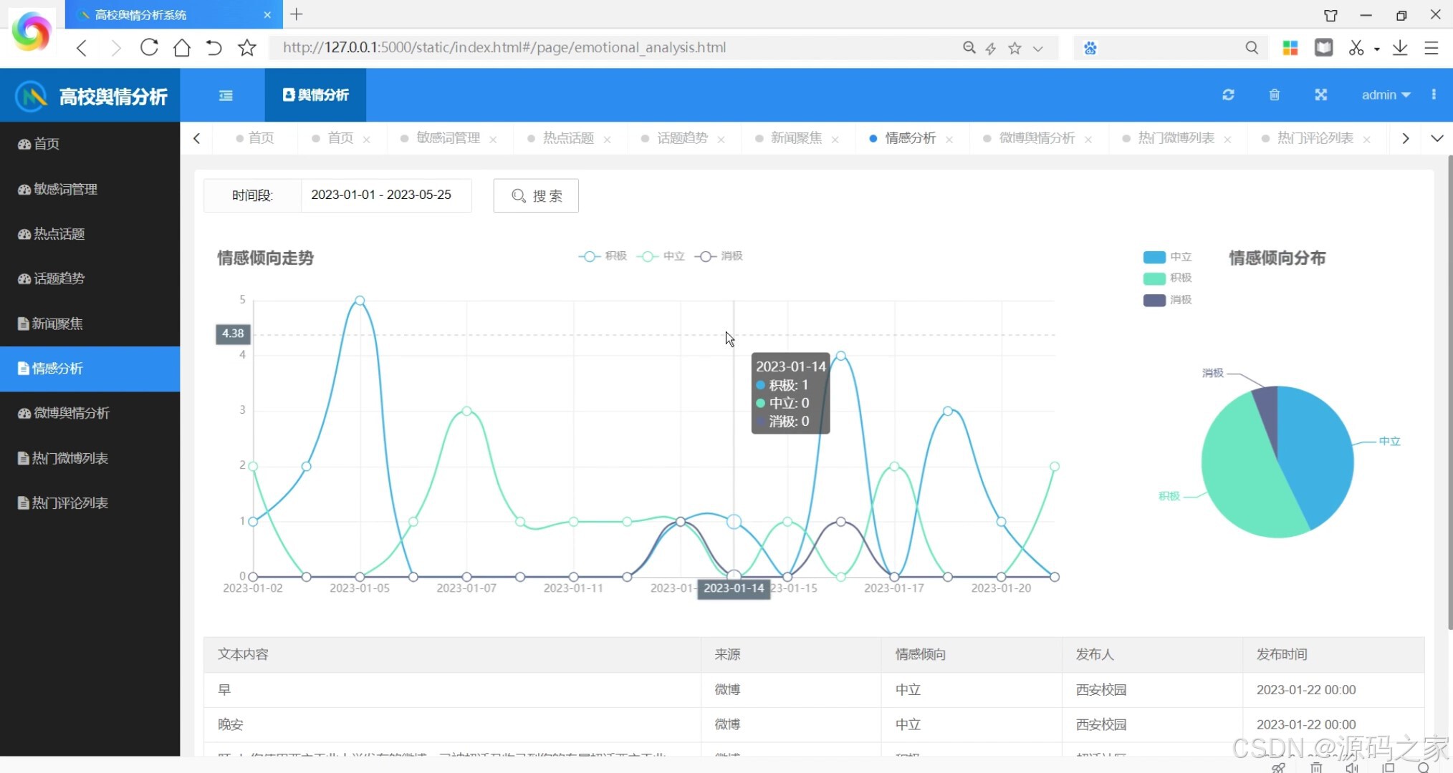This screenshot has width=1453, height=773.
Task: Open colorful apps grid extension icon
Action: [1290, 48]
